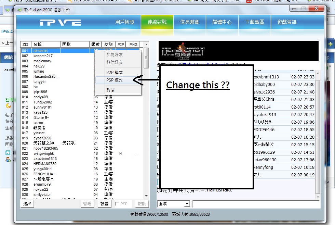Click the right panel scroll down arrow
The height and width of the screenshot is (225, 335).
[x=318, y=197]
